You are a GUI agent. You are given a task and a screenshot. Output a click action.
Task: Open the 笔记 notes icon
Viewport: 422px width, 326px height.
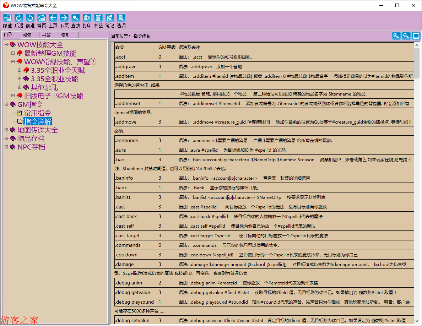(x=110, y=18)
